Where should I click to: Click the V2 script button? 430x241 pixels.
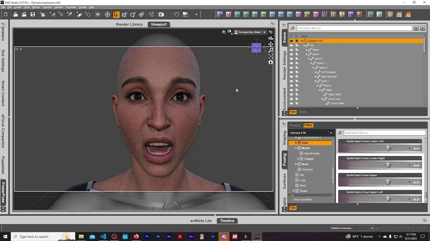[x=281, y=14]
